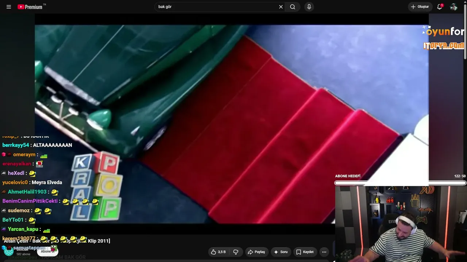The width and height of the screenshot is (467, 262).
Task: Clear the search query with the X
Action: coord(281,7)
